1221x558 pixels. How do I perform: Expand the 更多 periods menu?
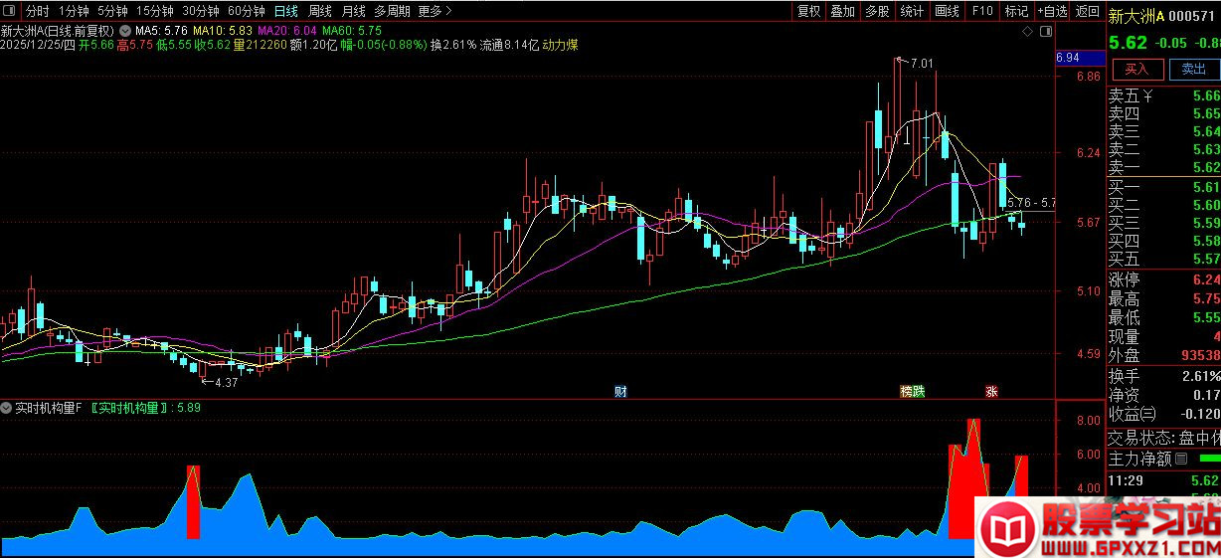tap(435, 12)
